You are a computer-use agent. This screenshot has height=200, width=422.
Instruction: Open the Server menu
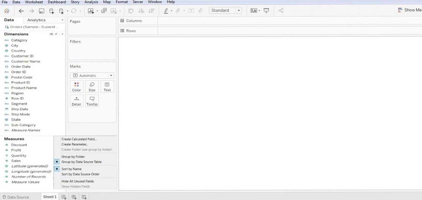click(x=138, y=2)
